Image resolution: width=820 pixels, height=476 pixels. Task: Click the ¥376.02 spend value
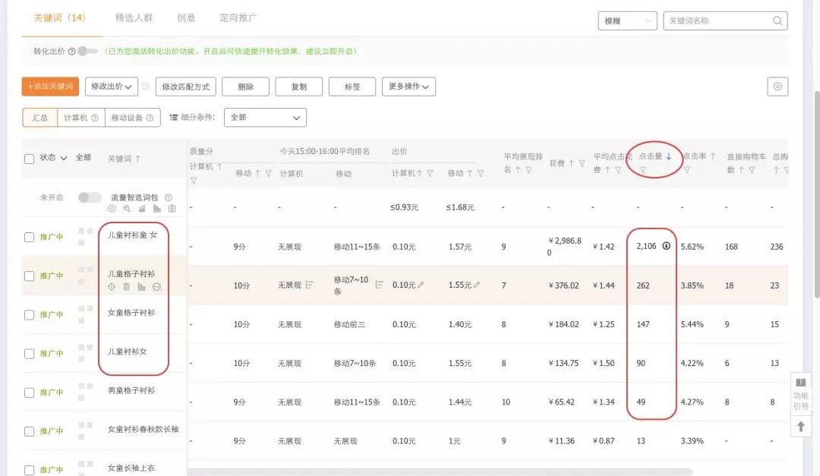[x=563, y=285]
